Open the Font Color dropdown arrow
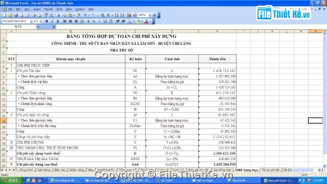 [150, 21]
